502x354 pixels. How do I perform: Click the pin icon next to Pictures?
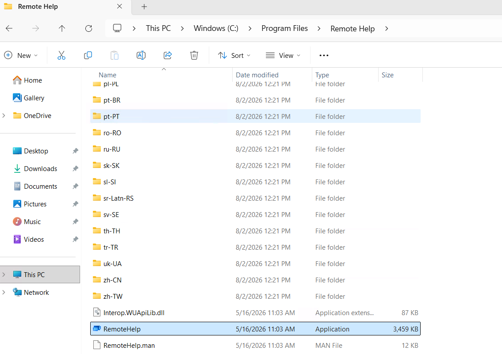[75, 204]
